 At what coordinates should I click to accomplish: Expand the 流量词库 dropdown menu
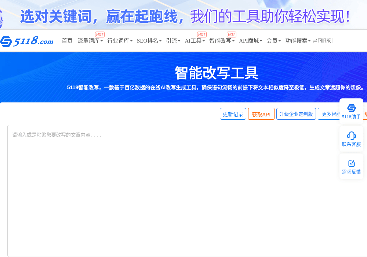[90, 41]
